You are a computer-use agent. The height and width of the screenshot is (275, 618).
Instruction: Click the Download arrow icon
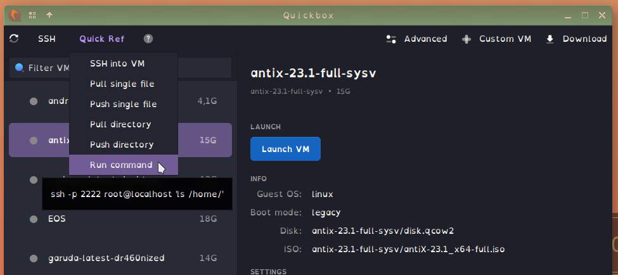click(x=550, y=39)
